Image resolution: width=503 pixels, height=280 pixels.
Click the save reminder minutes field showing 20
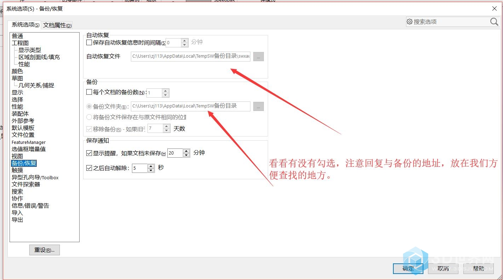tap(175, 153)
